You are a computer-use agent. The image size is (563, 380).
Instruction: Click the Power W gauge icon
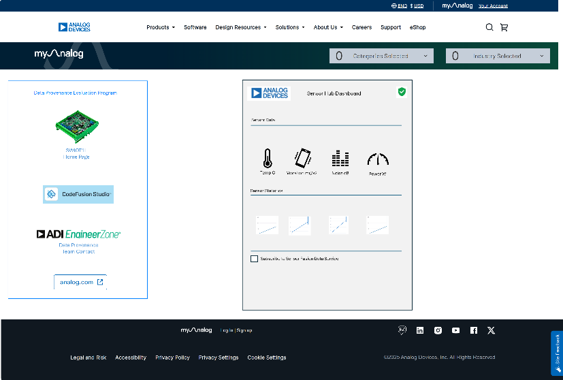(378, 159)
